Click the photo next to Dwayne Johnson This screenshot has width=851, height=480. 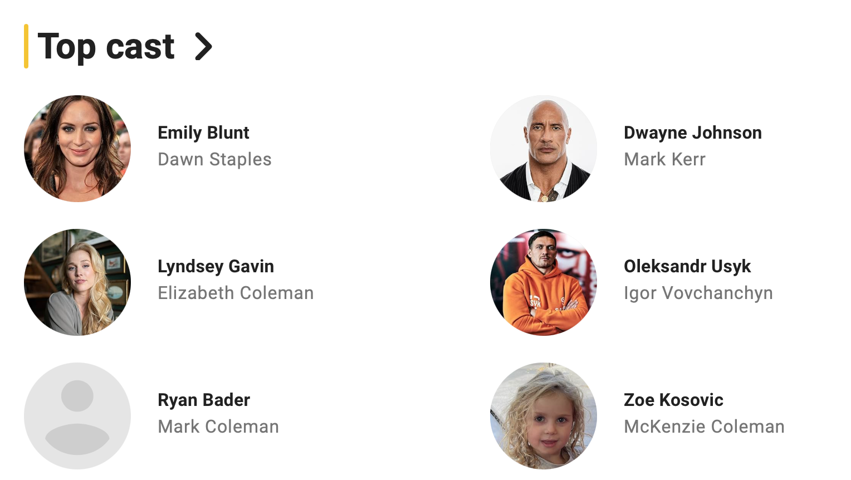pyautogui.click(x=544, y=149)
